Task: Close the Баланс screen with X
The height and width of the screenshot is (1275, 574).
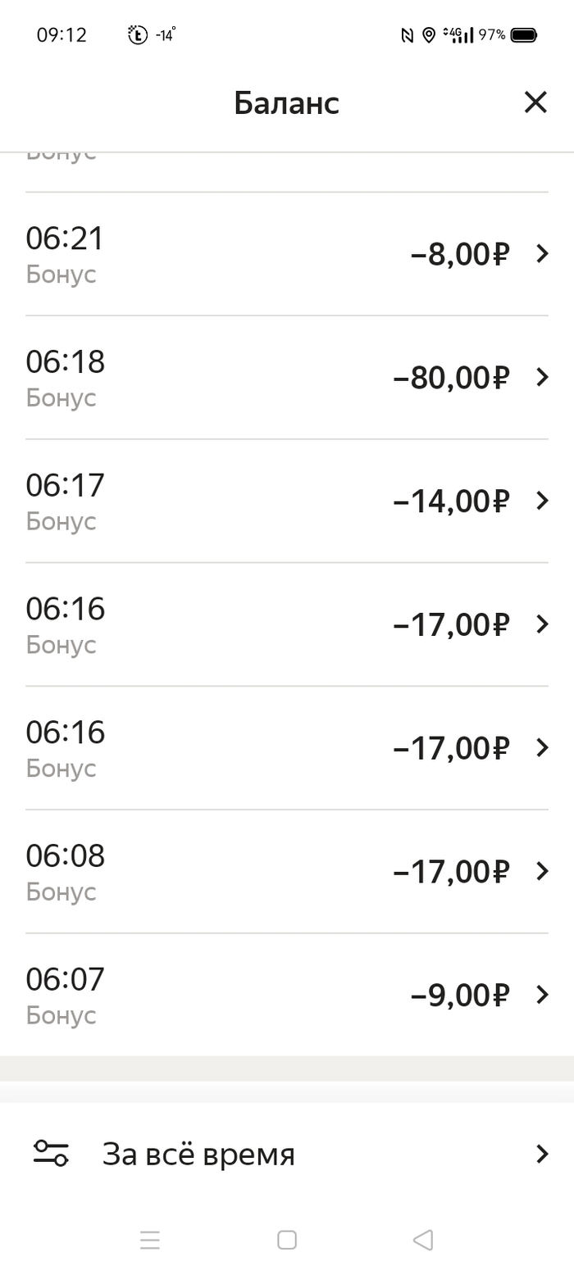Action: coord(535,102)
